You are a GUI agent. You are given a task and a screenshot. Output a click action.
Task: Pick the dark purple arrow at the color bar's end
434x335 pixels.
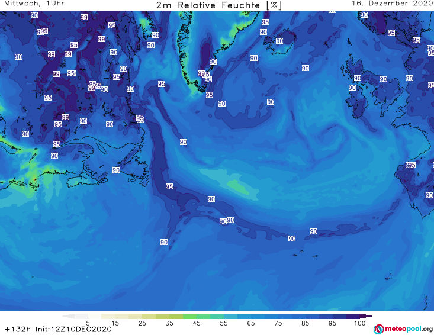(366, 316)
